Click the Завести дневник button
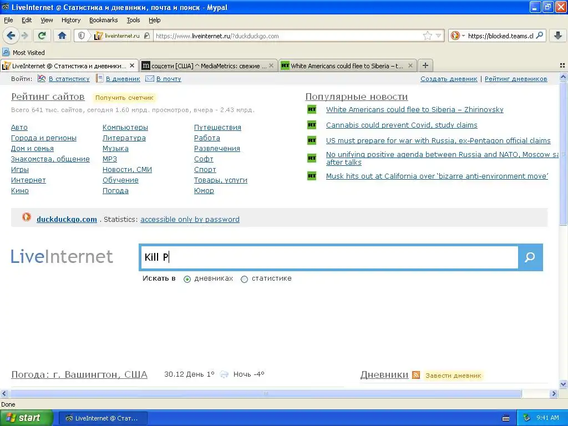This screenshot has width=568, height=426. click(x=453, y=376)
